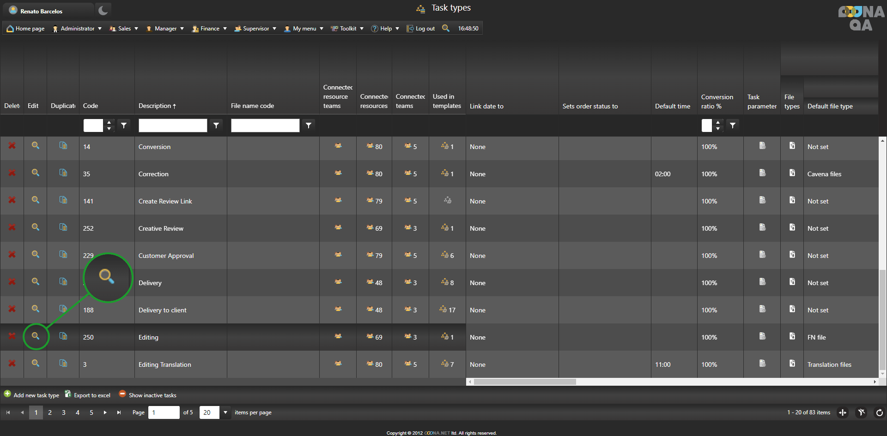Open the Description column filter menu
Image resolution: width=887 pixels, height=436 pixels.
[x=216, y=125]
